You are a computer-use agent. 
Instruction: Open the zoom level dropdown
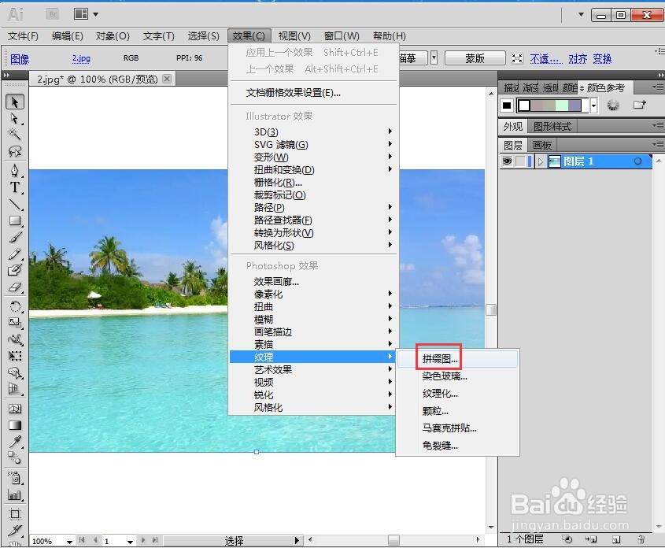tap(69, 542)
